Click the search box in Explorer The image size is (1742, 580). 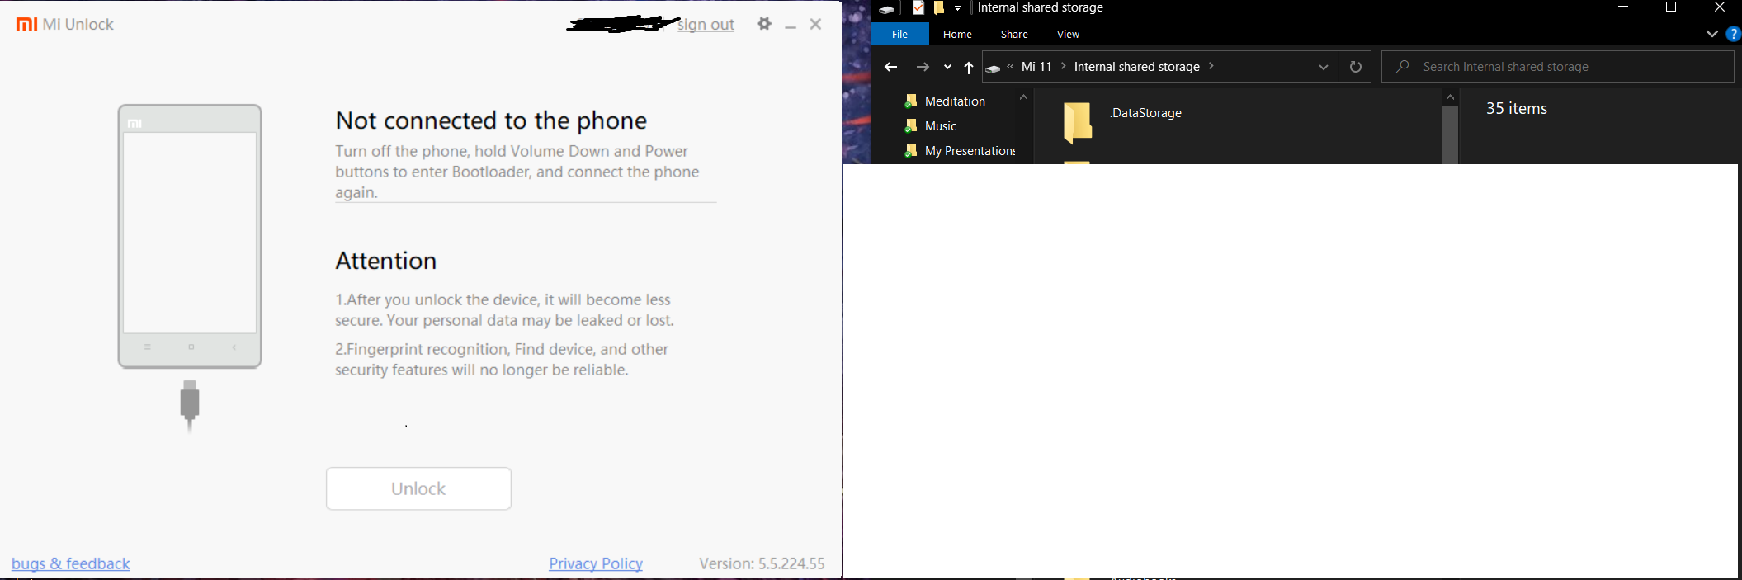point(1558,67)
